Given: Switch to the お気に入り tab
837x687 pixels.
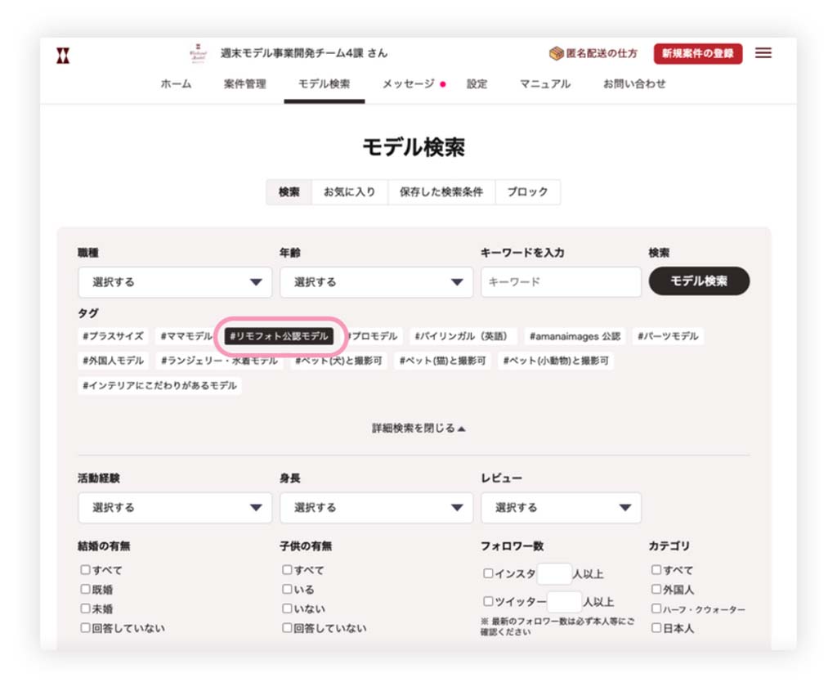Looking at the screenshot, I should point(349,192).
